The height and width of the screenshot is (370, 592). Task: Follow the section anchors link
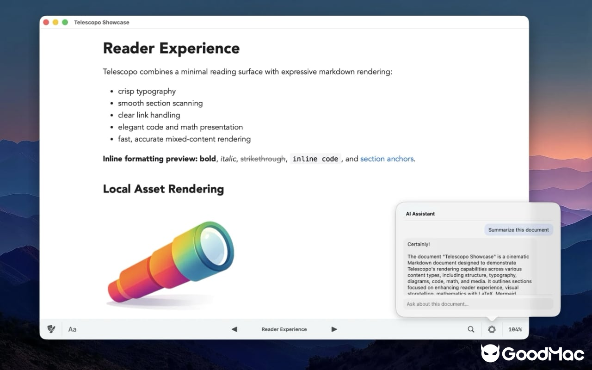click(x=387, y=159)
